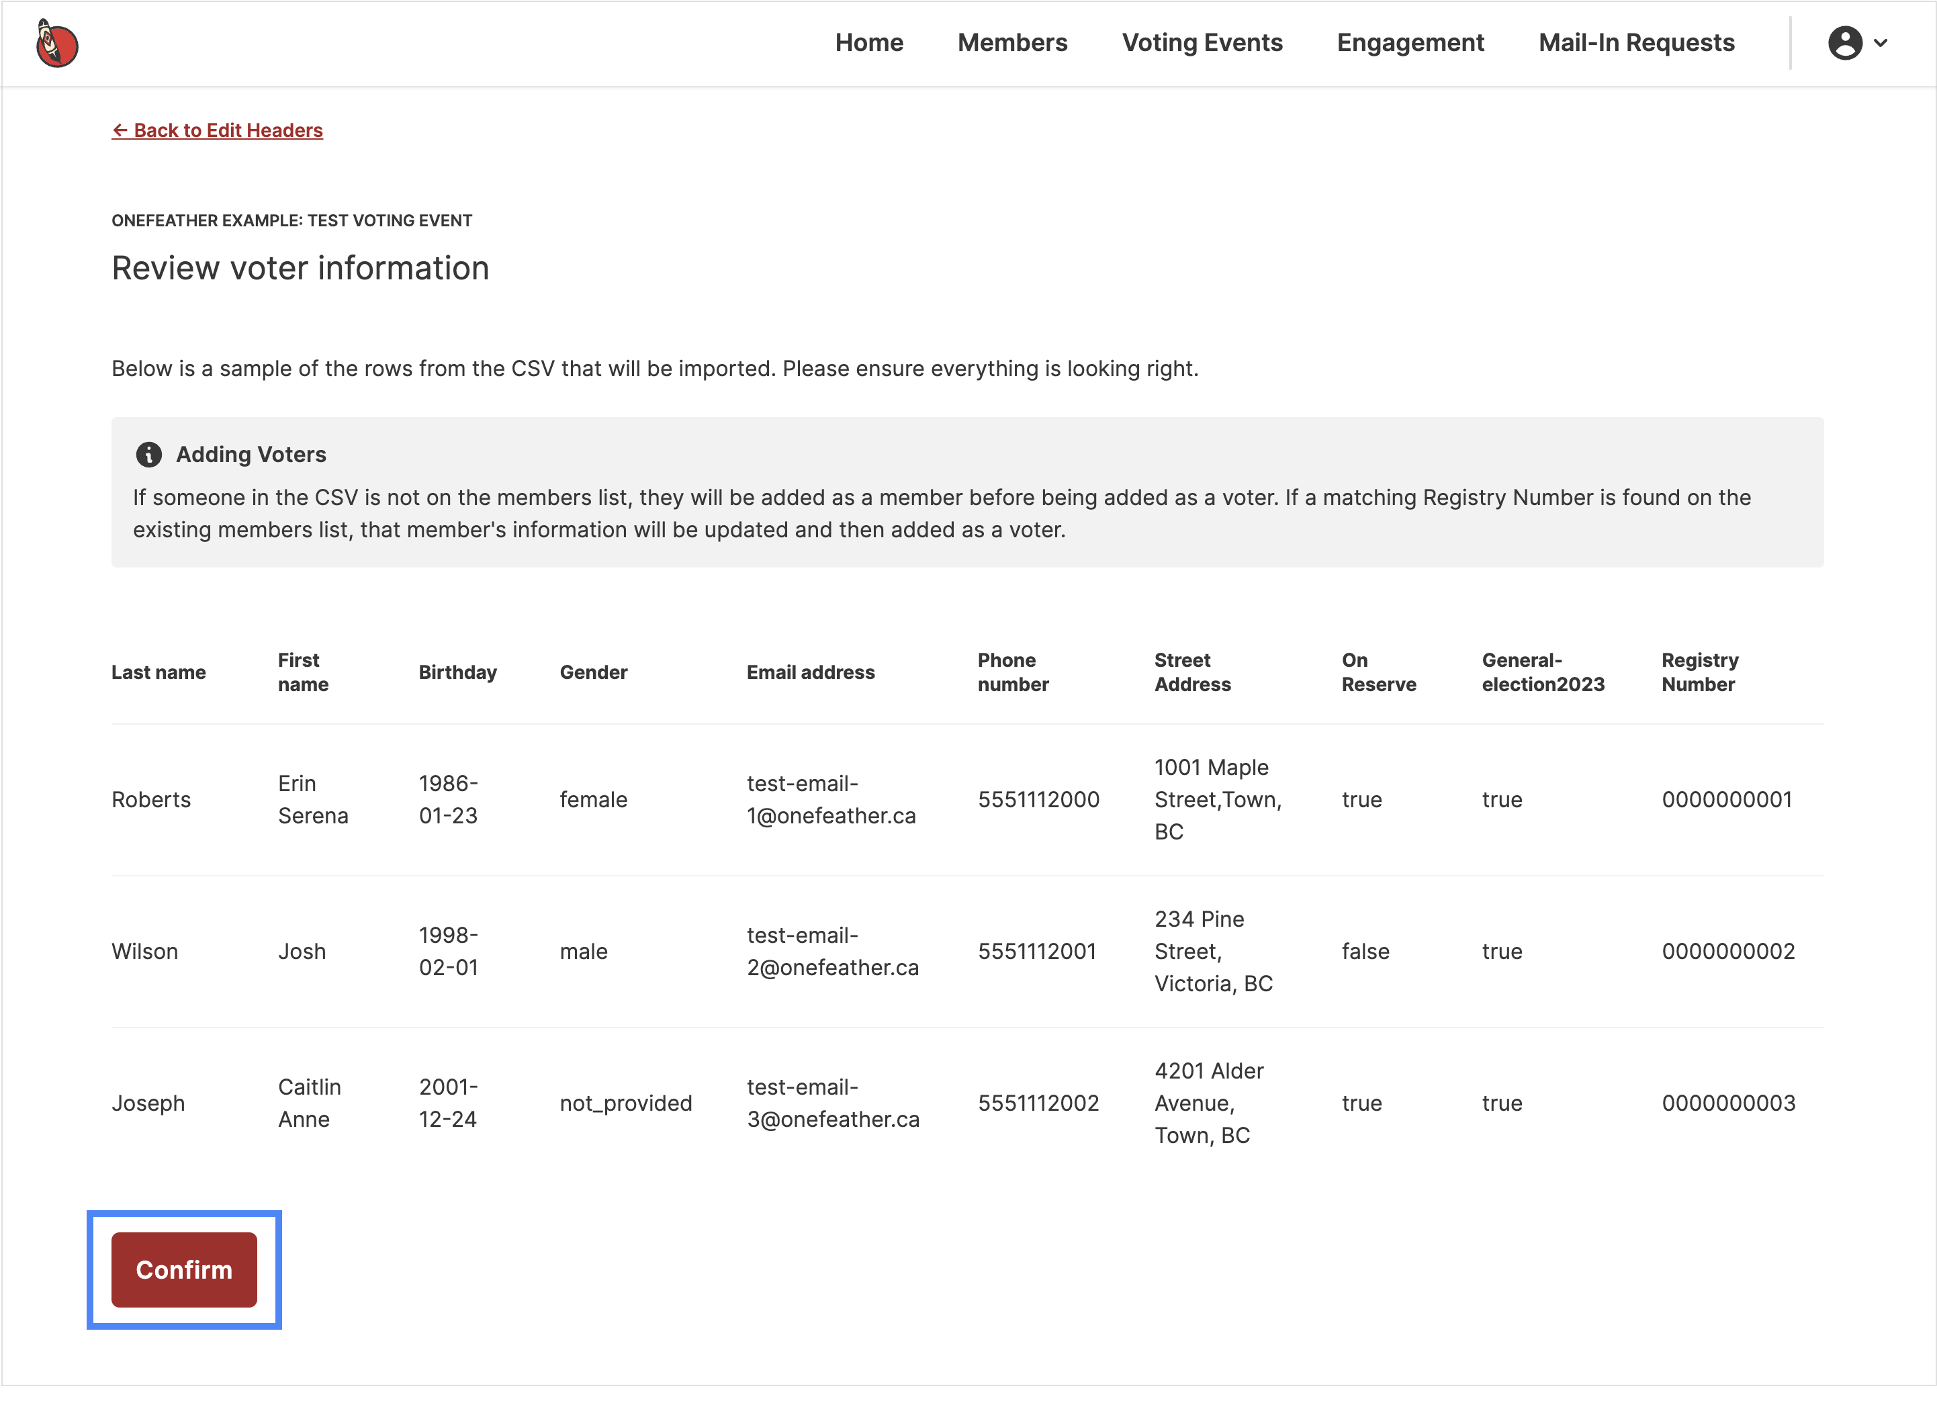Click the Email address column header
The height and width of the screenshot is (1413, 1937).
pos(810,672)
